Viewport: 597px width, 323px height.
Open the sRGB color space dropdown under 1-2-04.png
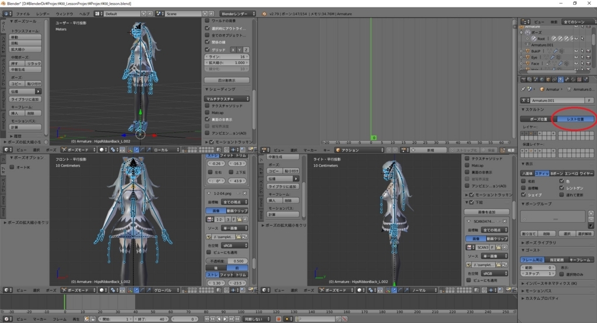pyautogui.click(x=234, y=246)
